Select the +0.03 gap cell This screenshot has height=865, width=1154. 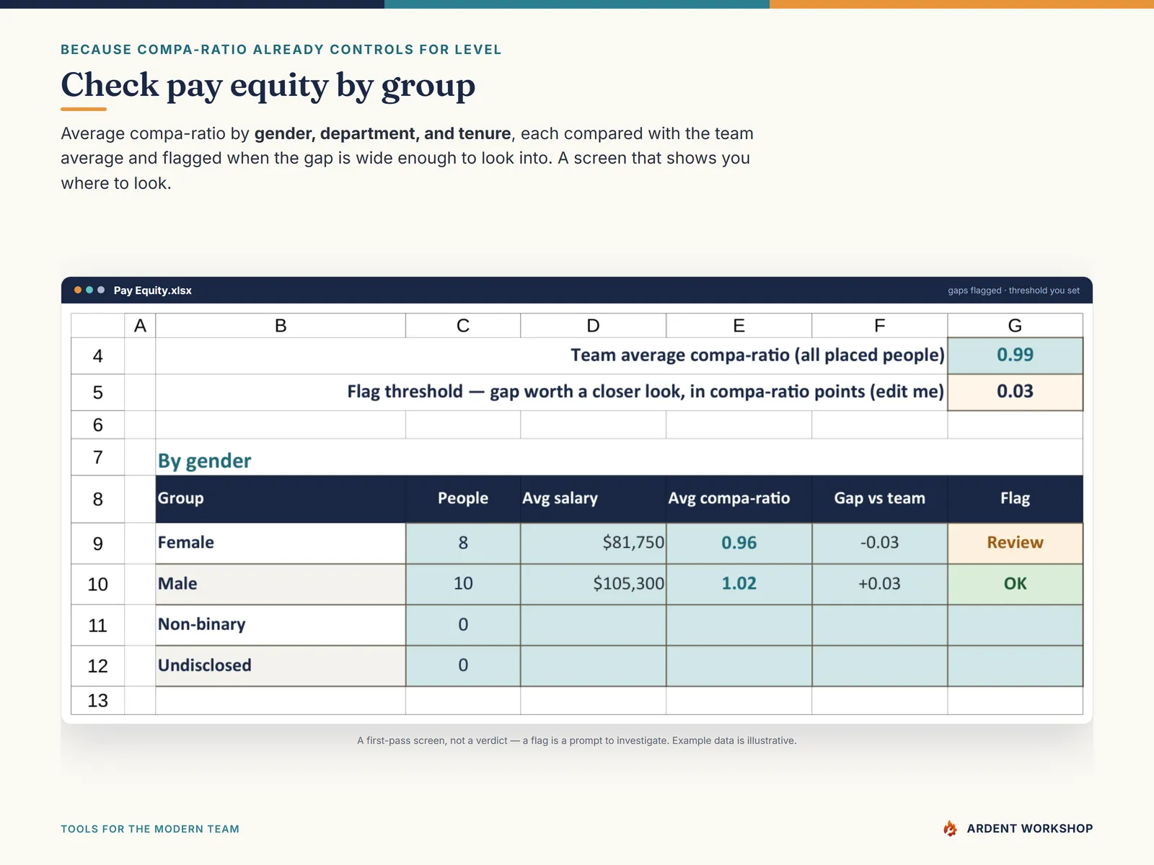(879, 584)
